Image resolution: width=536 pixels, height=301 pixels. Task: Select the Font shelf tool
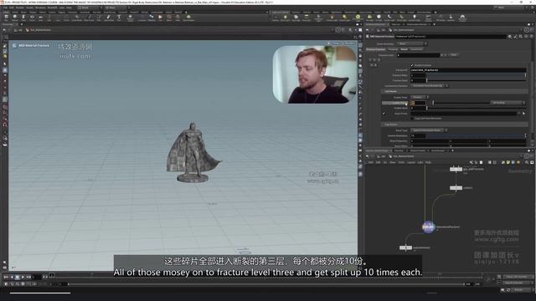pos(119,18)
